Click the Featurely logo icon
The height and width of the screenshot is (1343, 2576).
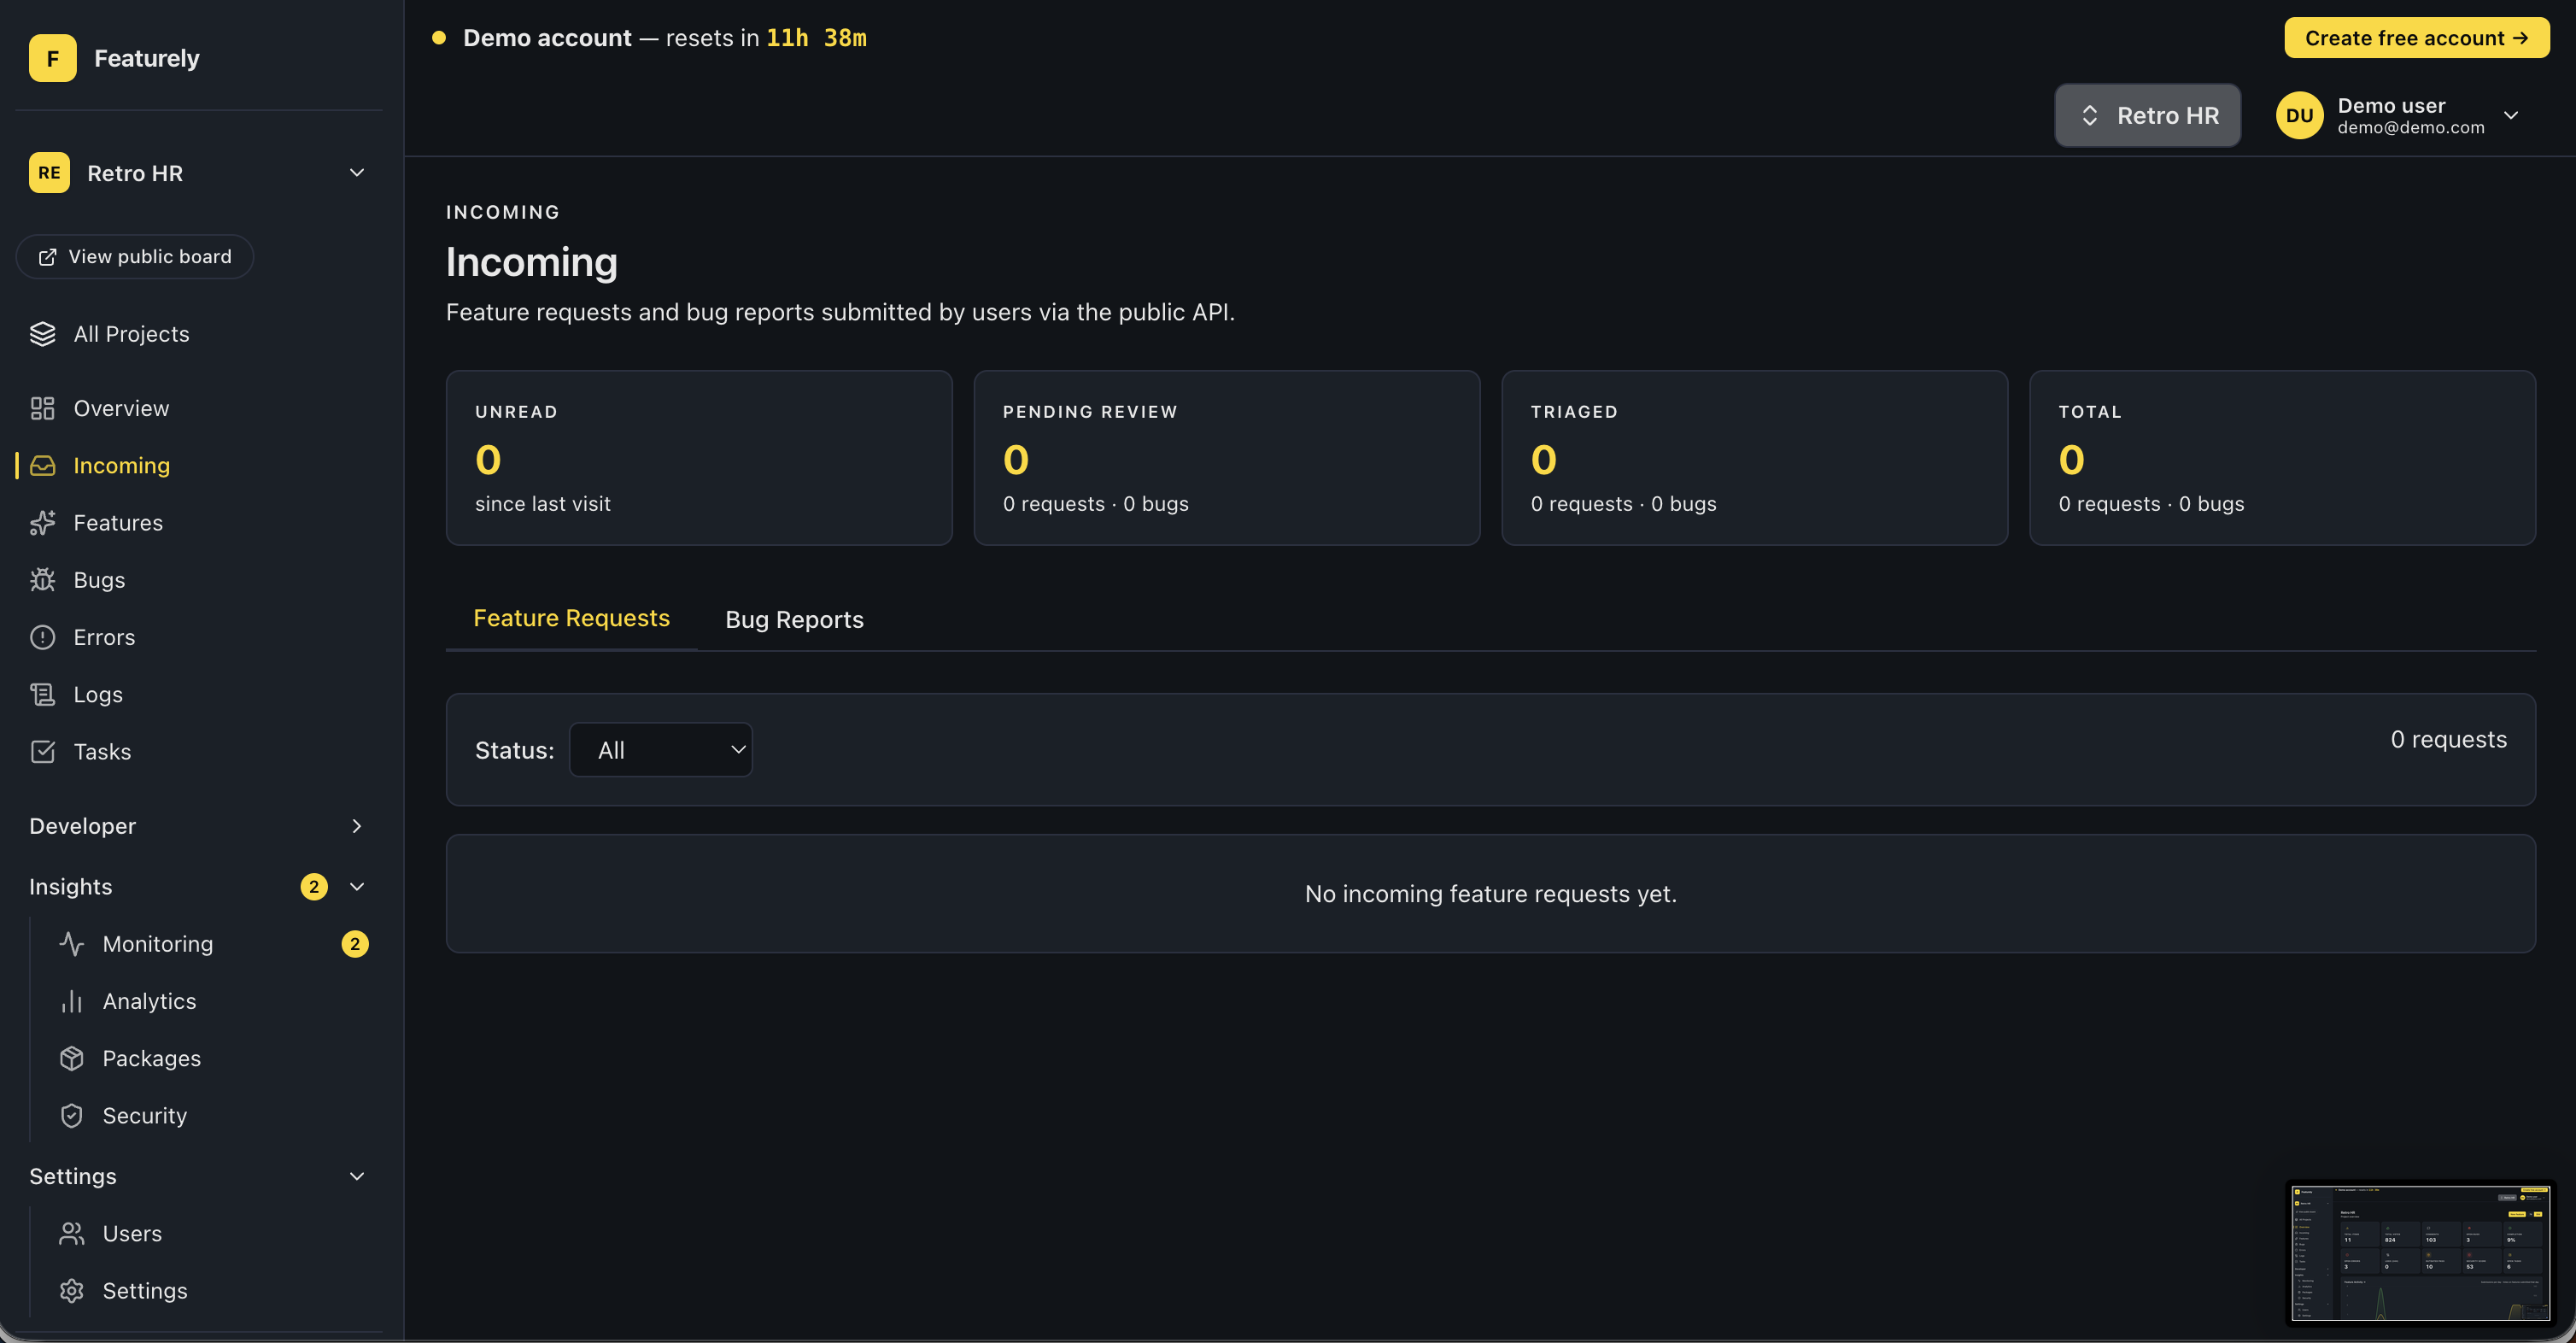pos(52,58)
